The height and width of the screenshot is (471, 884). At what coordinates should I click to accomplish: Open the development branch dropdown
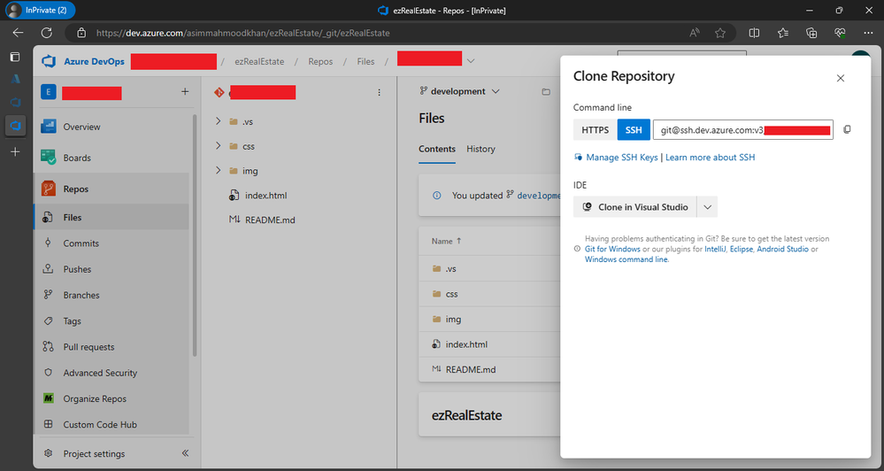click(x=459, y=91)
